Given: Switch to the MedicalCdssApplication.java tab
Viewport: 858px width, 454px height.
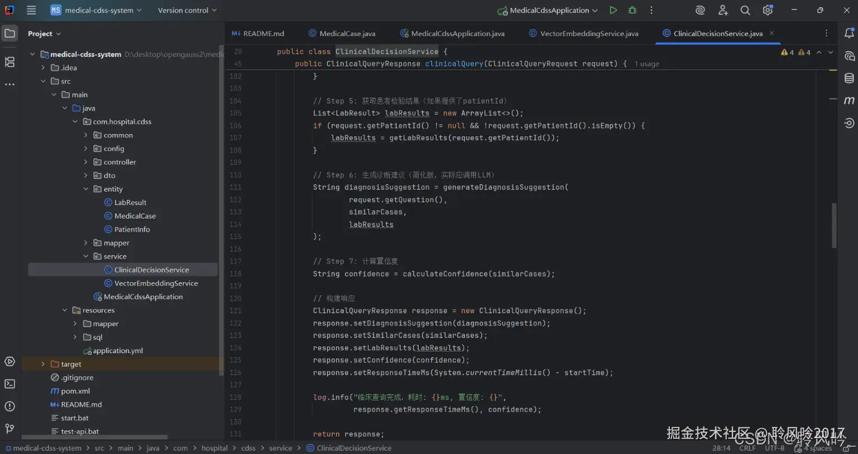Looking at the screenshot, I should [x=452, y=34].
